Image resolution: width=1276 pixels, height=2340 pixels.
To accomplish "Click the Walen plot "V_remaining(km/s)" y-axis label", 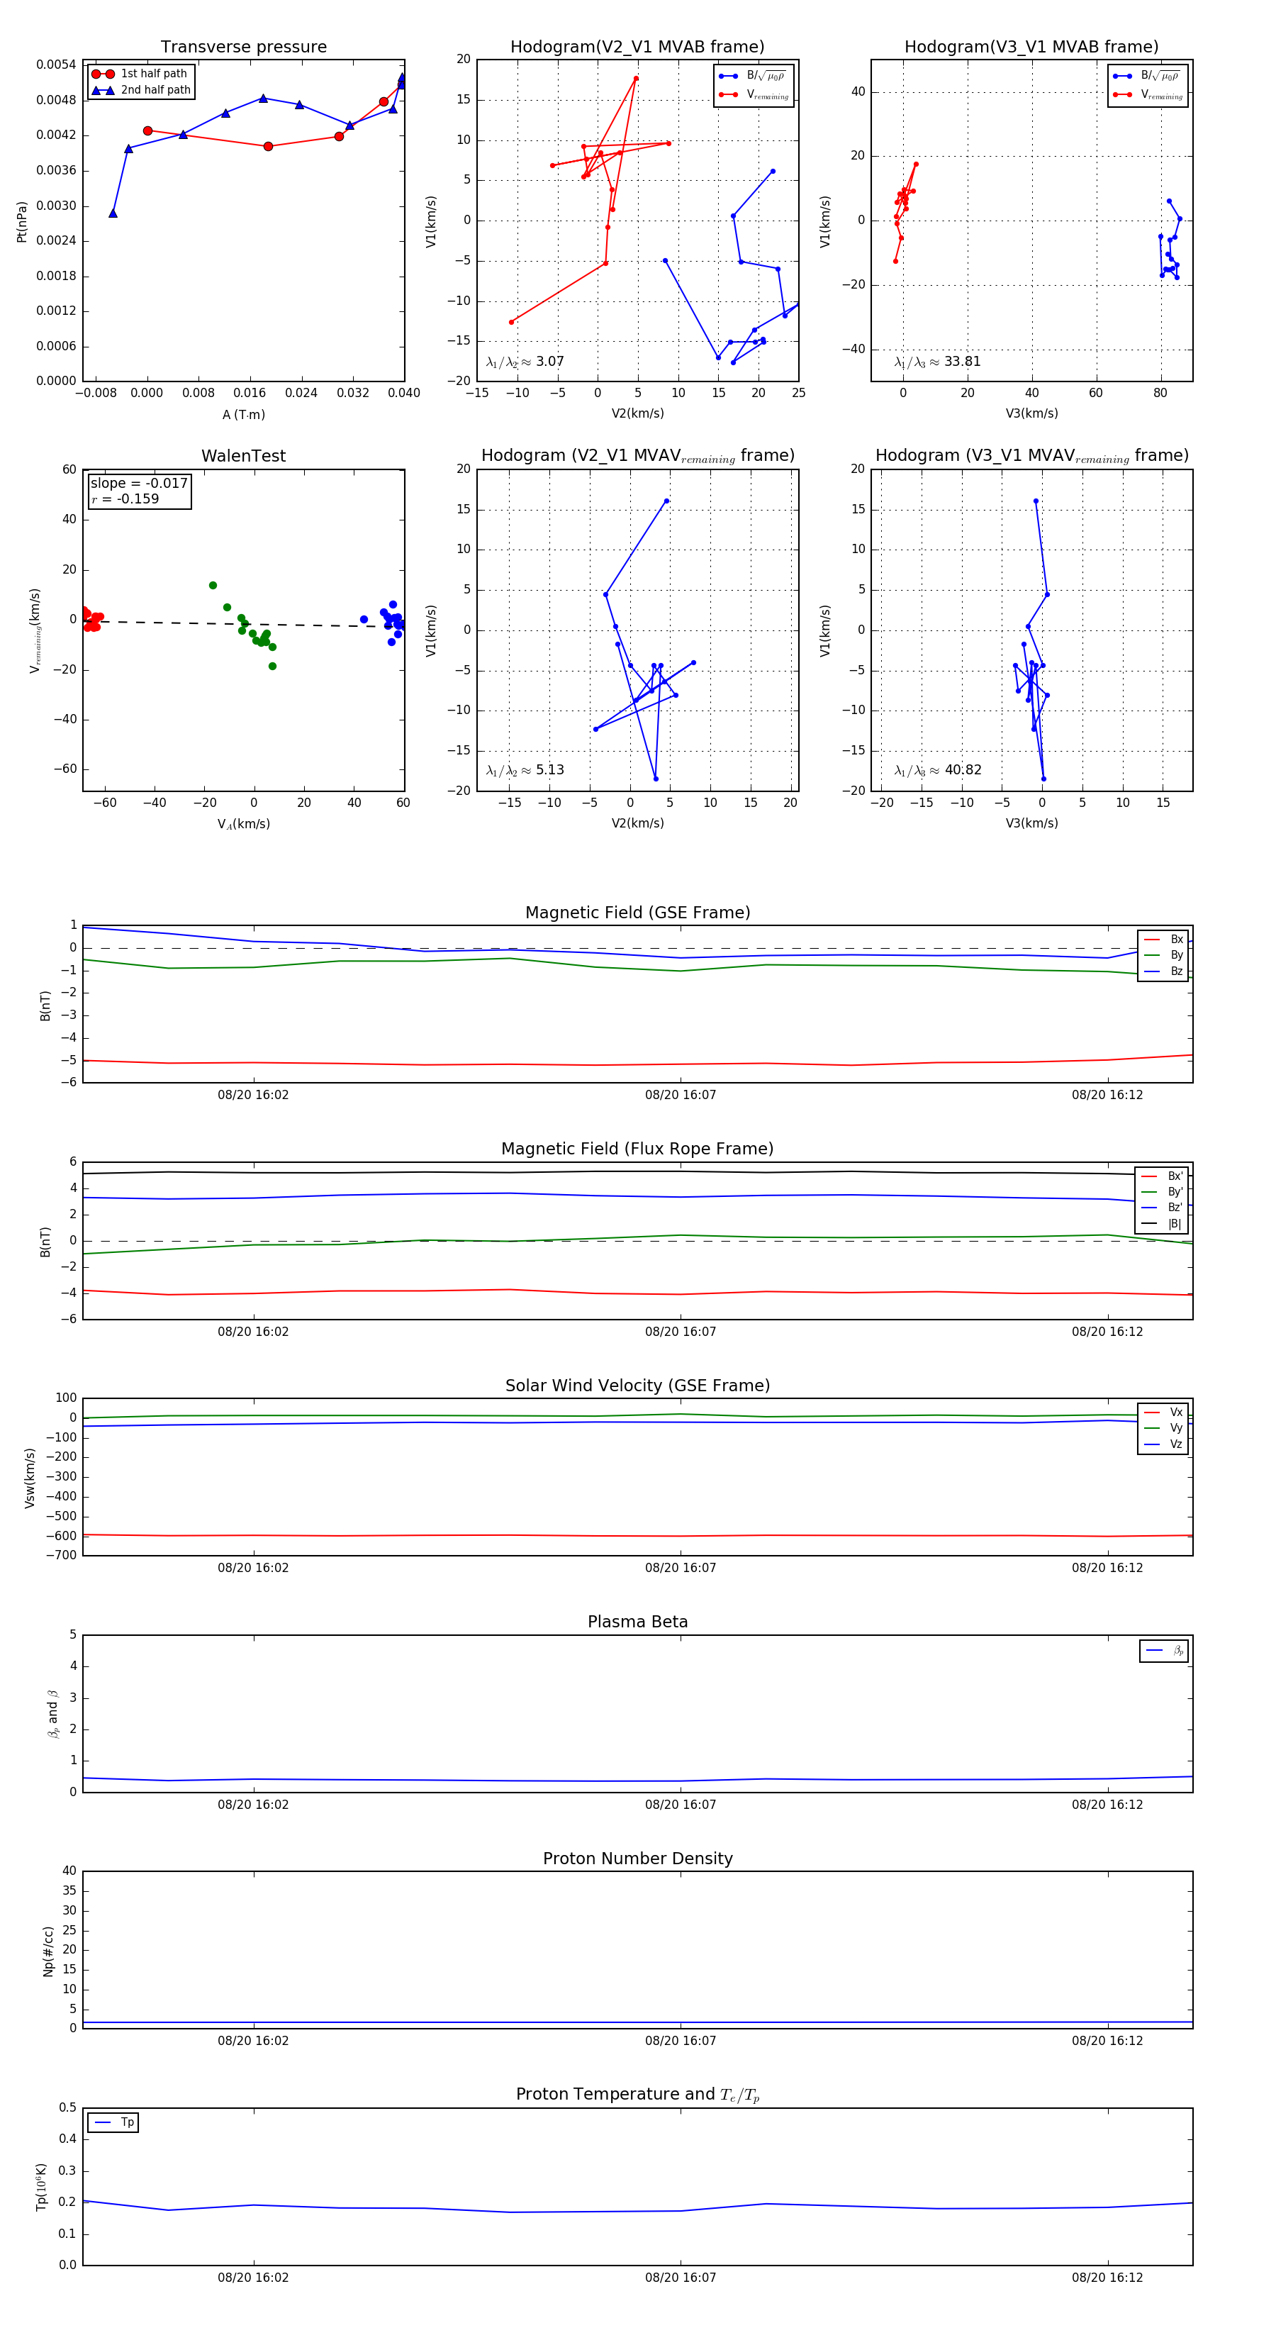I will [35, 630].
